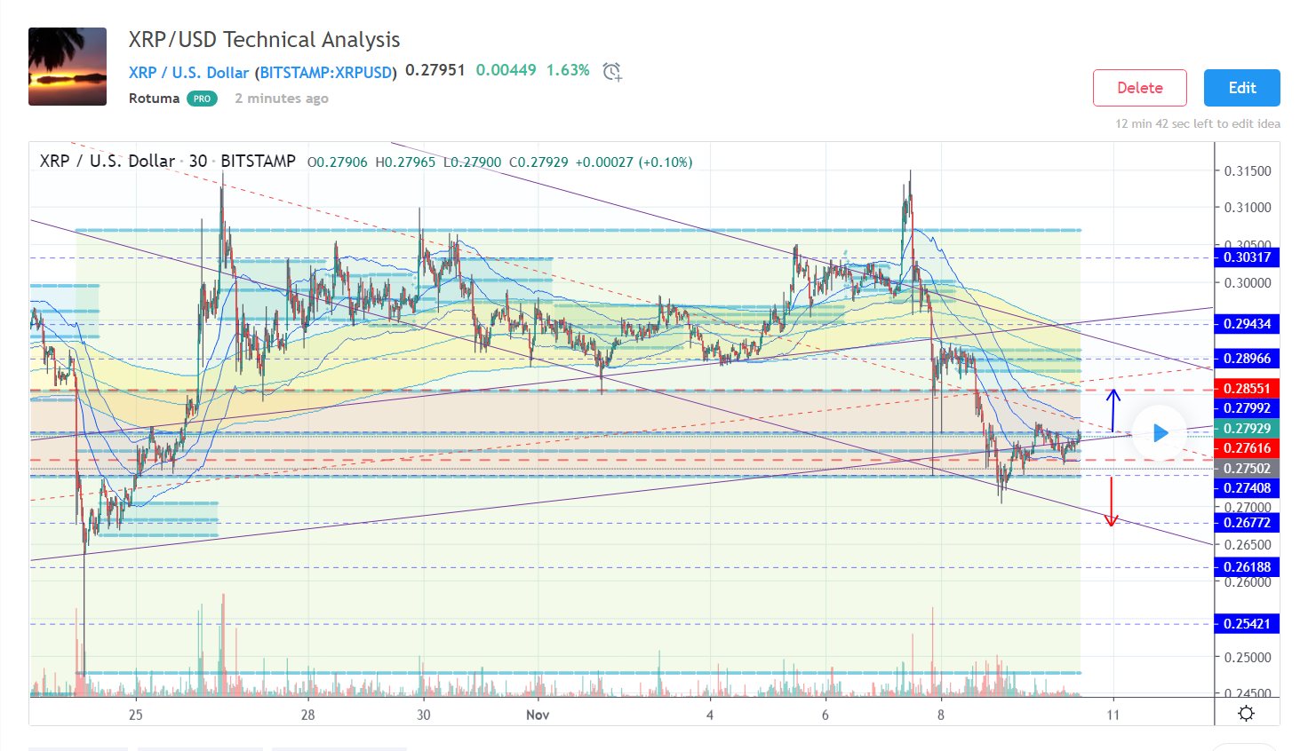Click the red 0.28551 price label
Viewport: 1308px width, 751px height.
point(1247,389)
